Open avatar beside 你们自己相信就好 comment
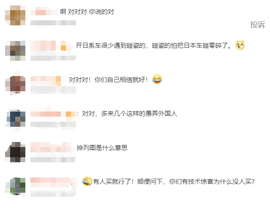Viewport: 270px width, 210px height. 15,84
